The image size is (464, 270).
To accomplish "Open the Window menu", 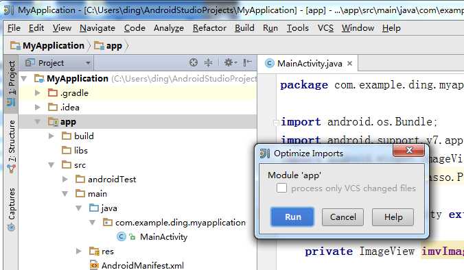I will [358, 28].
